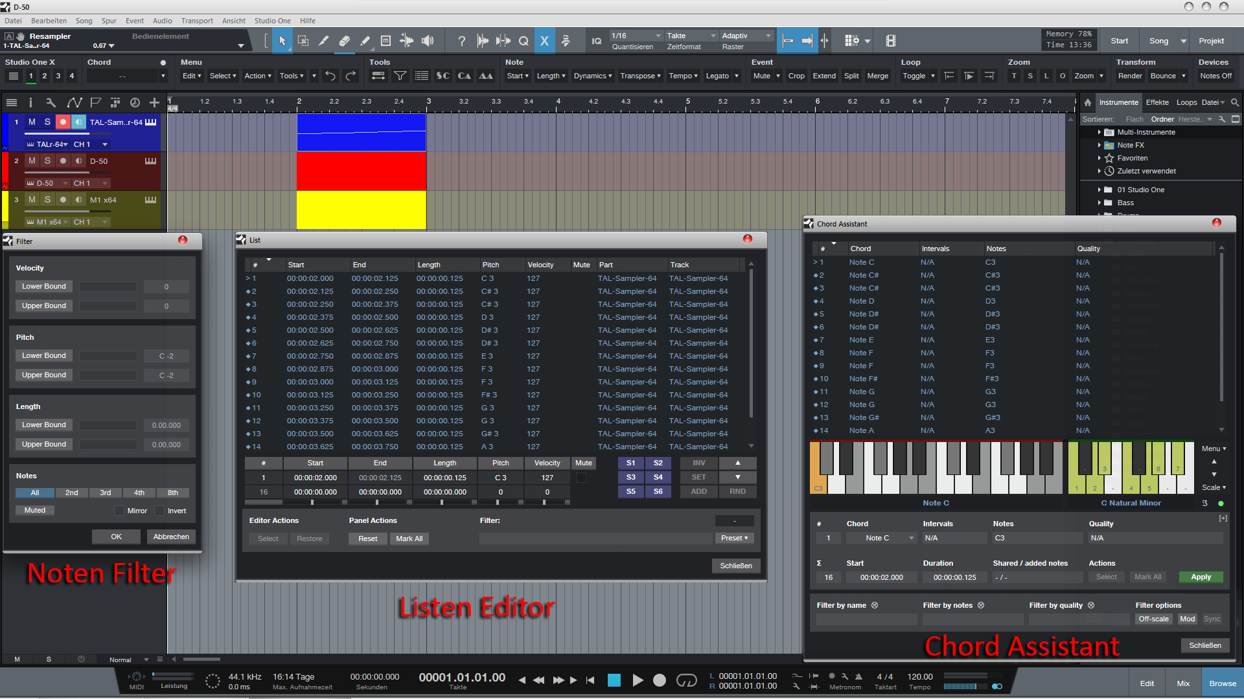Click the red D-50 event clip
1244x699 pixels.
[x=361, y=171]
